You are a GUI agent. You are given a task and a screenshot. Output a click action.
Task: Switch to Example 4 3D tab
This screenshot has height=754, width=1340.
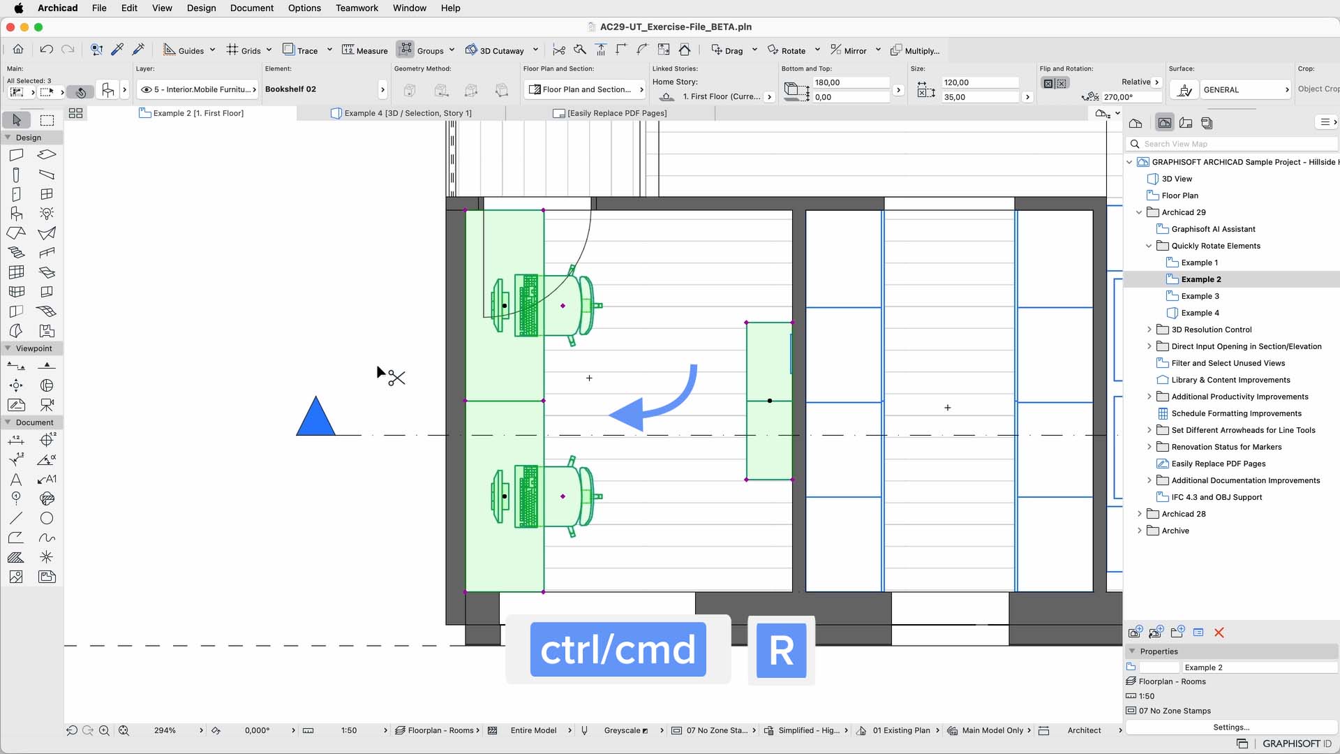(408, 113)
